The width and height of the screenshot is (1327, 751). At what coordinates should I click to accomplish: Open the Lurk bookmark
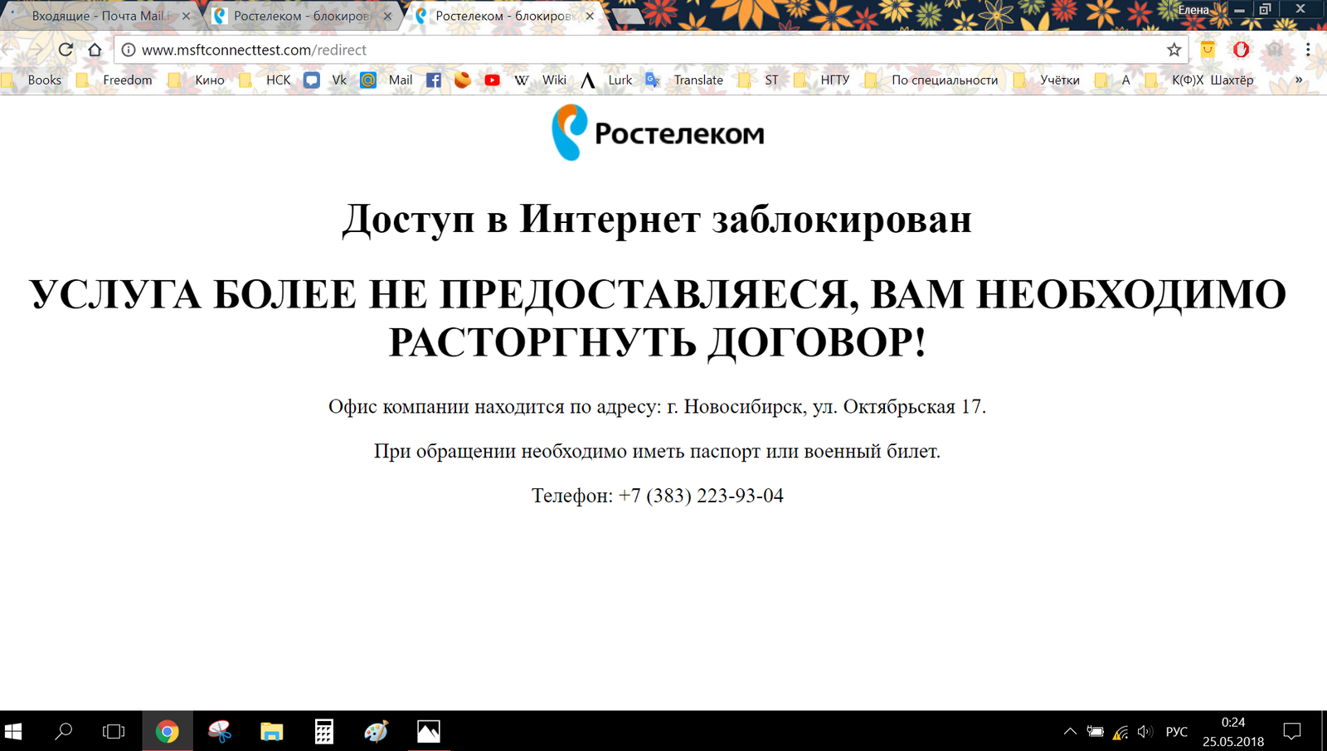tap(606, 80)
